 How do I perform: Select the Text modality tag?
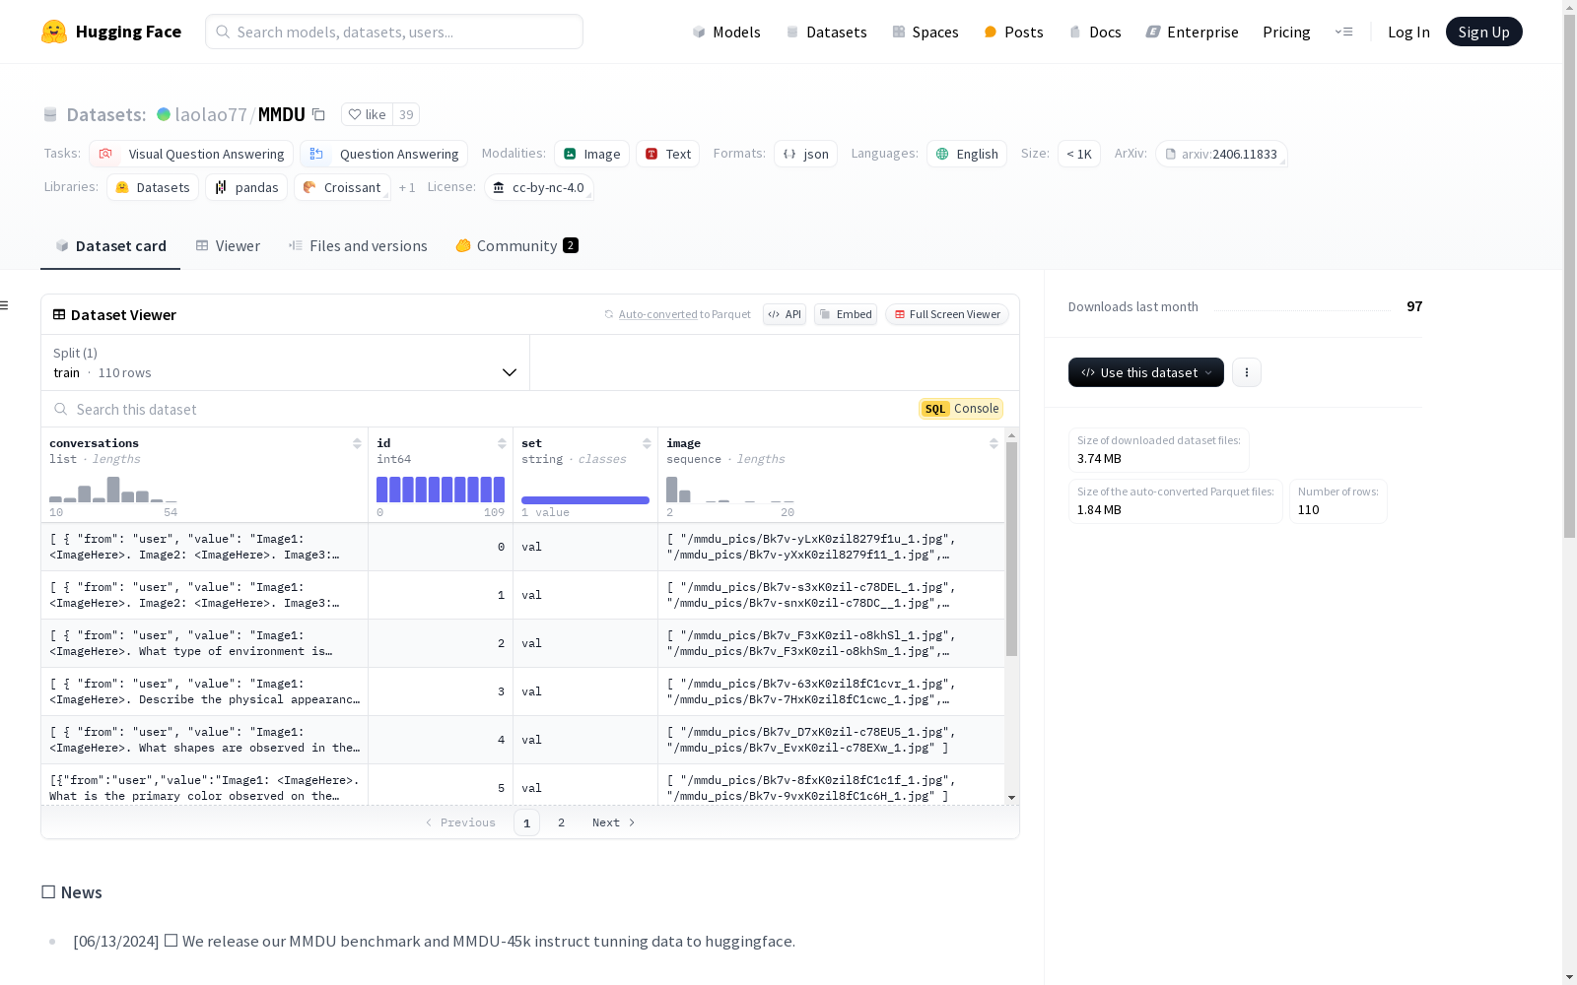coord(667,154)
